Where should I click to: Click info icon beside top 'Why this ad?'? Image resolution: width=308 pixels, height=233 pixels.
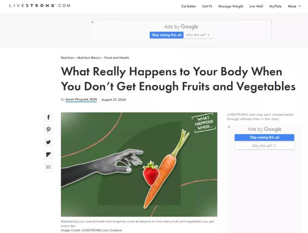click(x=208, y=35)
